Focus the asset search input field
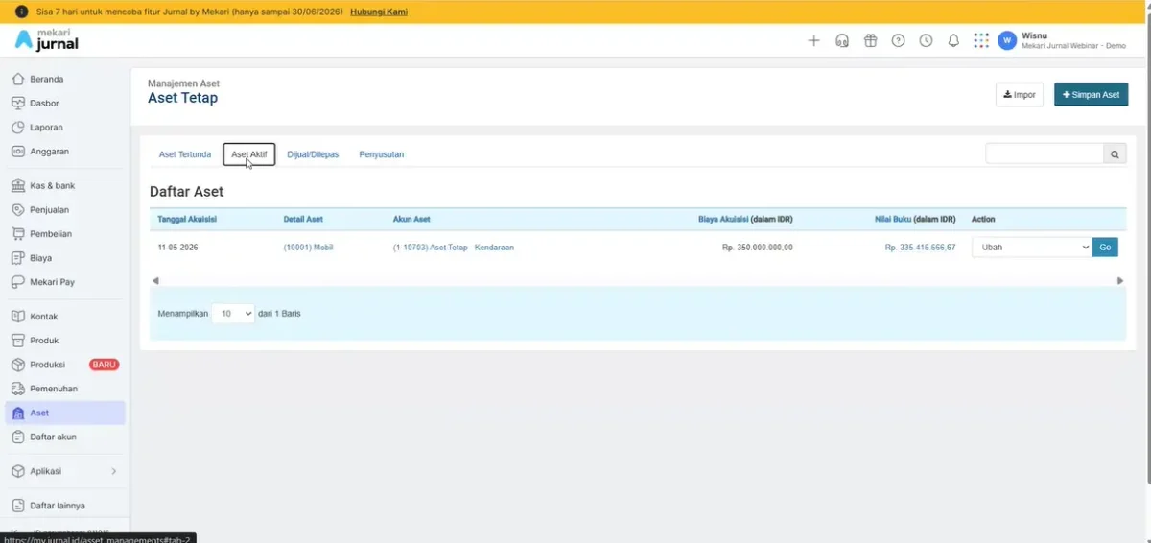Screen dimensions: 1151x543 1045,153
